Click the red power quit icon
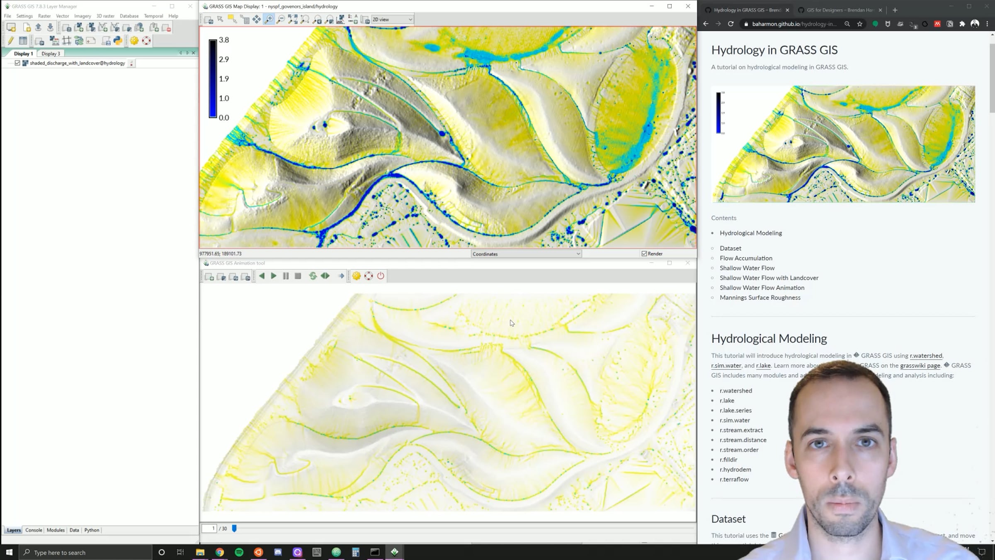 click(381, 276)
